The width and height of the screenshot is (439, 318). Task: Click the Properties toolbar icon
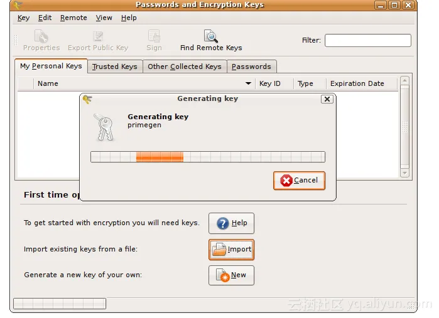click(41, 37)
